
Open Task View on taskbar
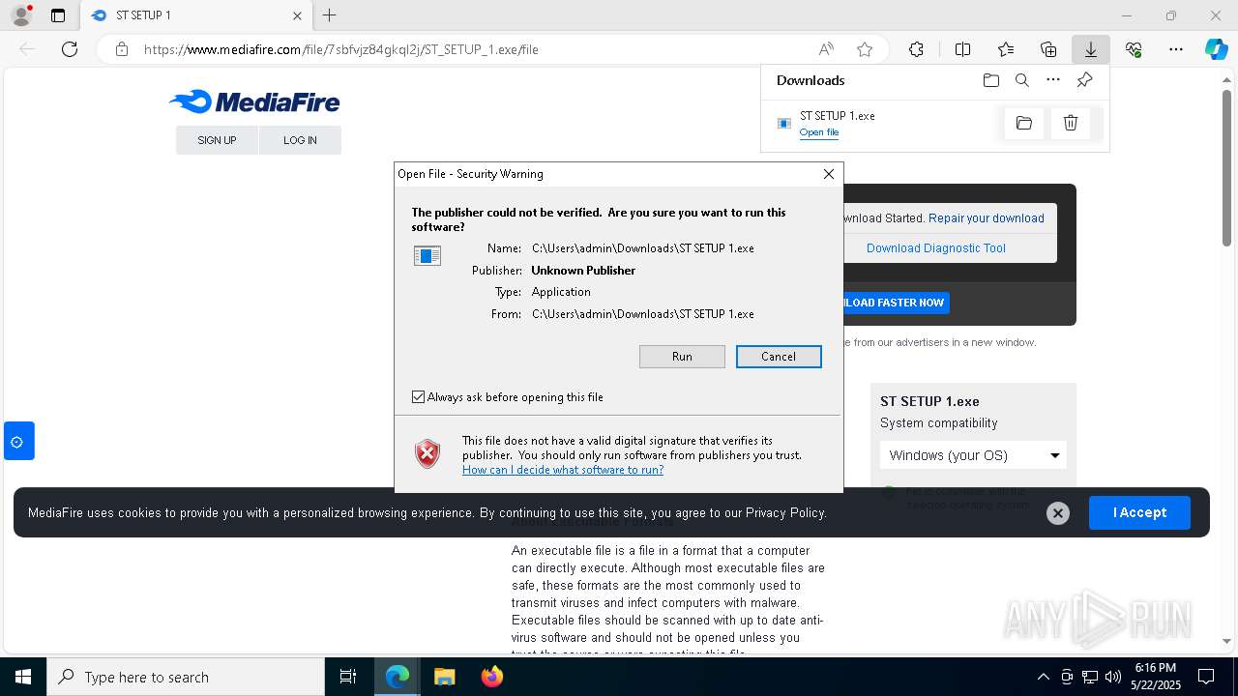tap(348, 677)
